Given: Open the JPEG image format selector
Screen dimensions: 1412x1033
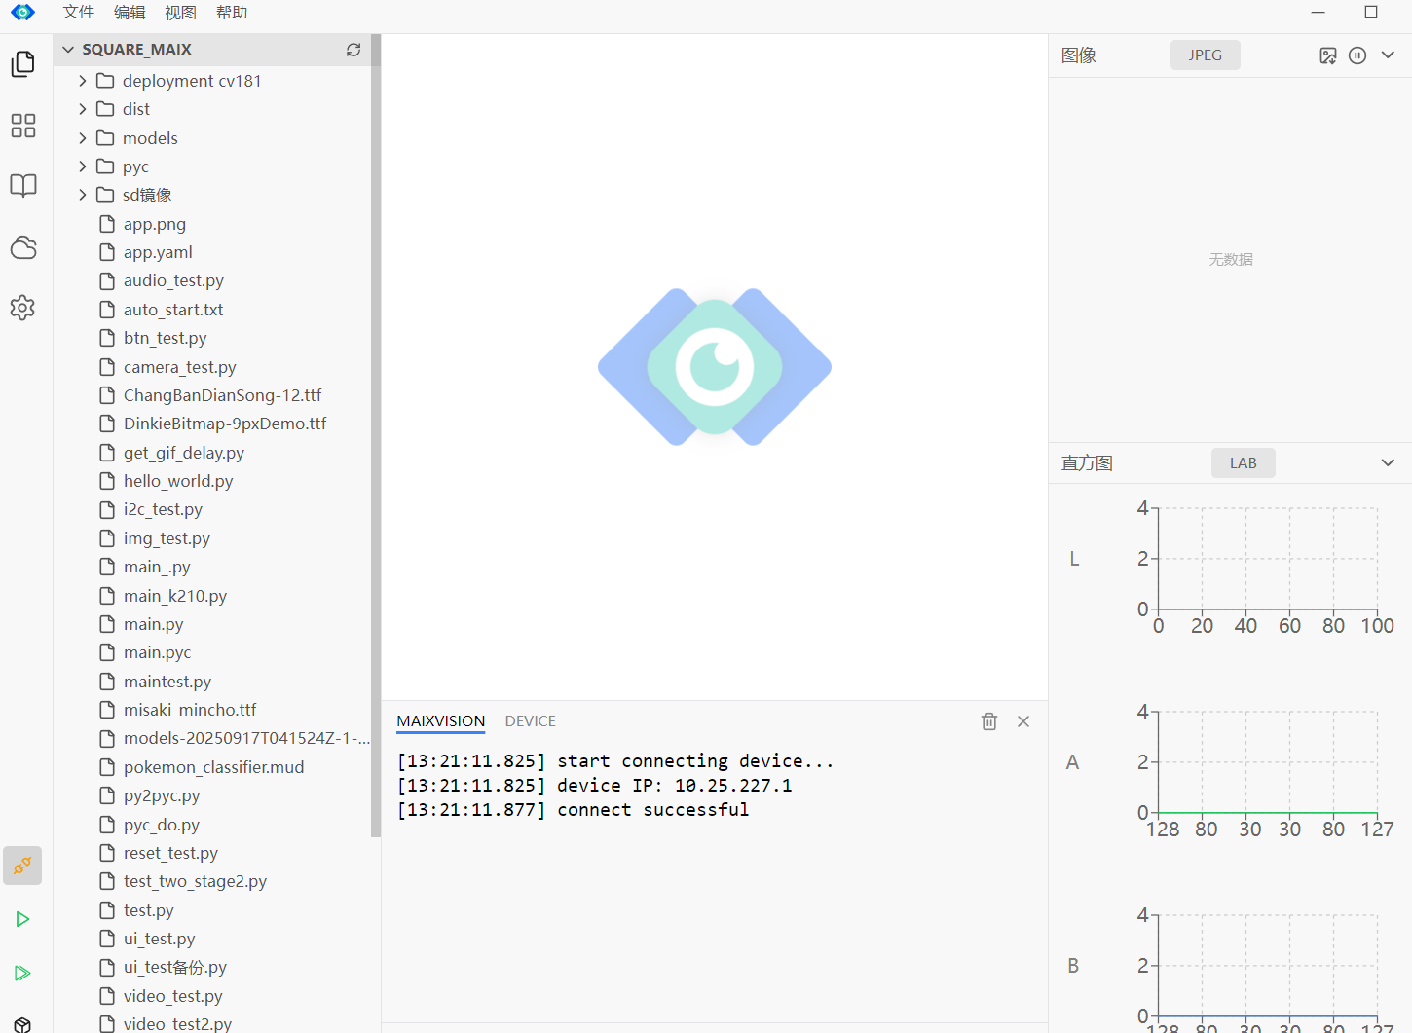Looking at the screenshot, I should pos(1206,55).
